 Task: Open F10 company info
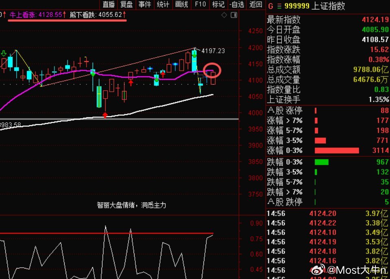pyautogui.click(x=200, y=4)
